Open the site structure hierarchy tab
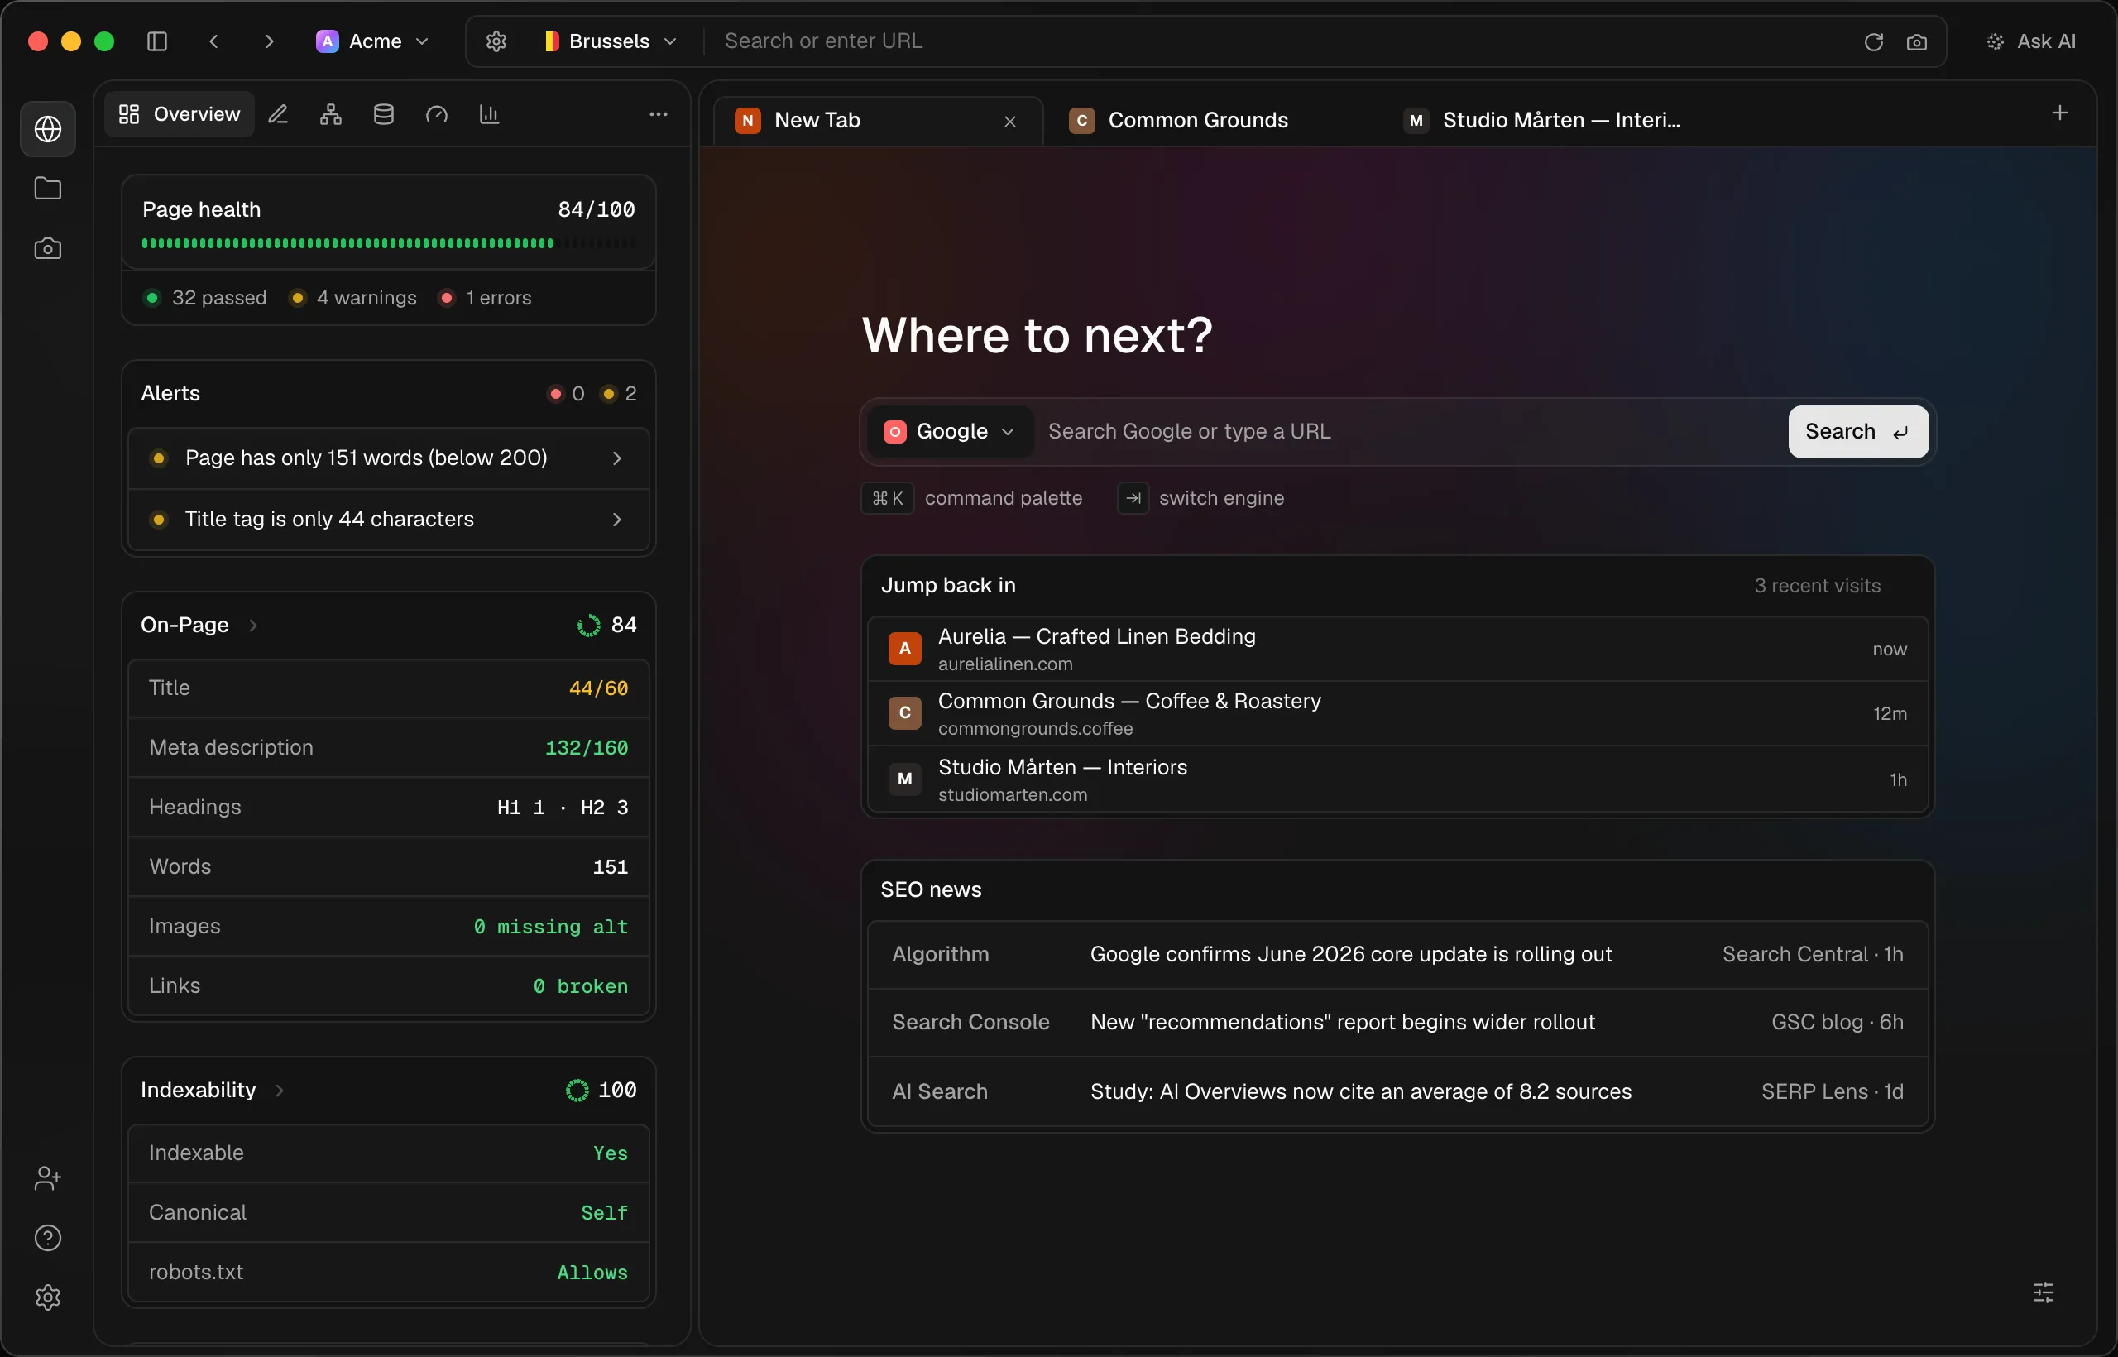 coord(331,114)
